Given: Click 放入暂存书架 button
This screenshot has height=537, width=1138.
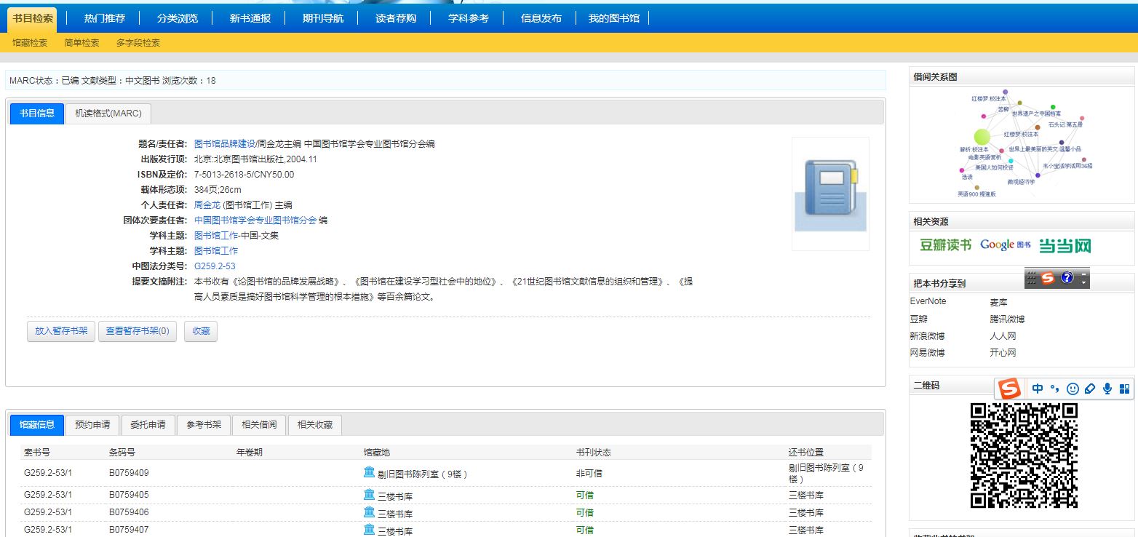Looking at the screenshot, I should click(x=61, y=331).
